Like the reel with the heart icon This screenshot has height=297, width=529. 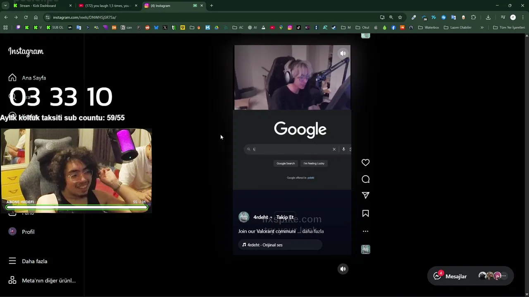pos(365,163)
